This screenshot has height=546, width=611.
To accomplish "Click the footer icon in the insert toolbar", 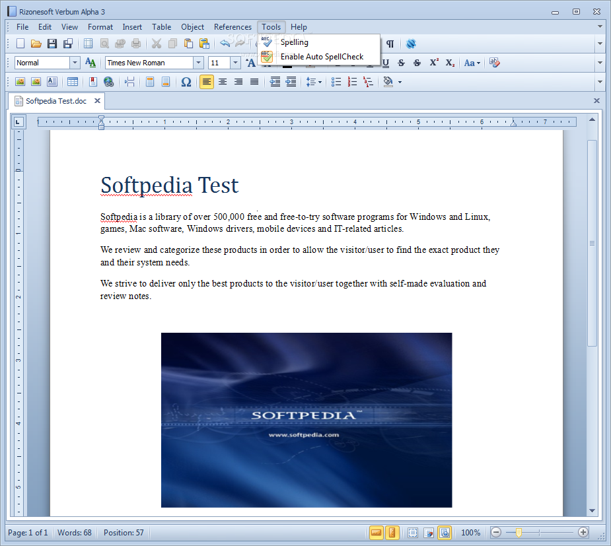I will pyautogui.click(x=166, y=82).
